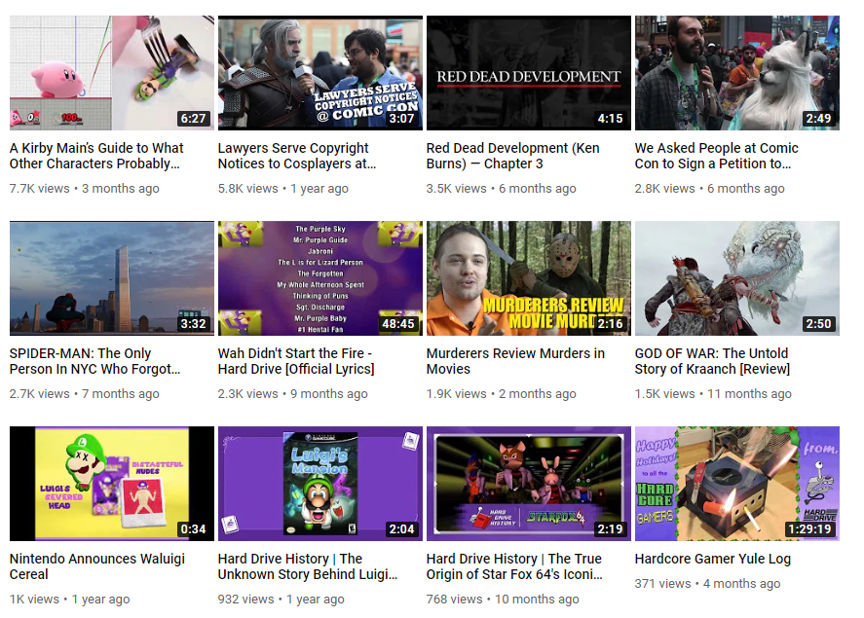Open the GOD OF WAR Kraanch thumbnail
This screenshot has height=618, width=864.
[736, 278]
